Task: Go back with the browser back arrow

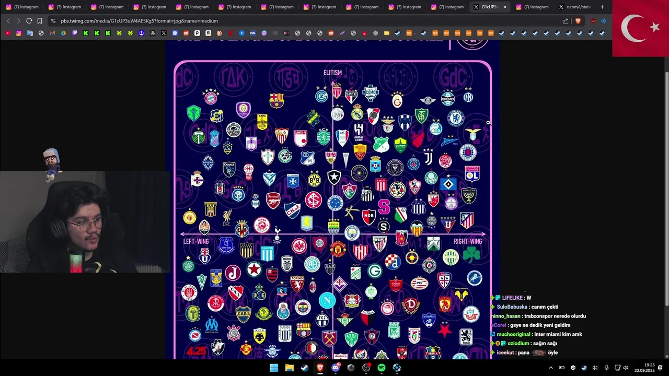Action: point(8,21)
